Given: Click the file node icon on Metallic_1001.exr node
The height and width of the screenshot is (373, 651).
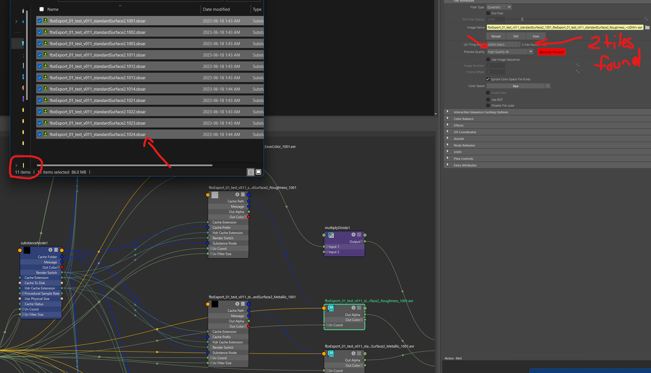Looking at the screenshot, I should tap(330, 353).
